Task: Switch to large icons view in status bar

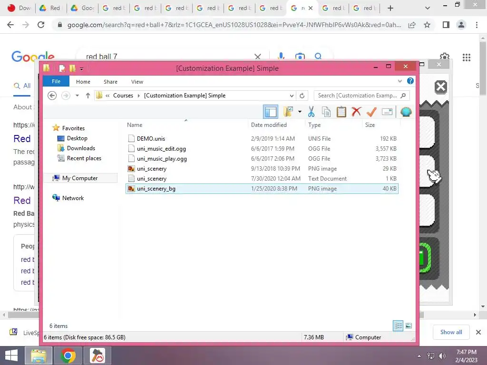Action: (409, 326)
